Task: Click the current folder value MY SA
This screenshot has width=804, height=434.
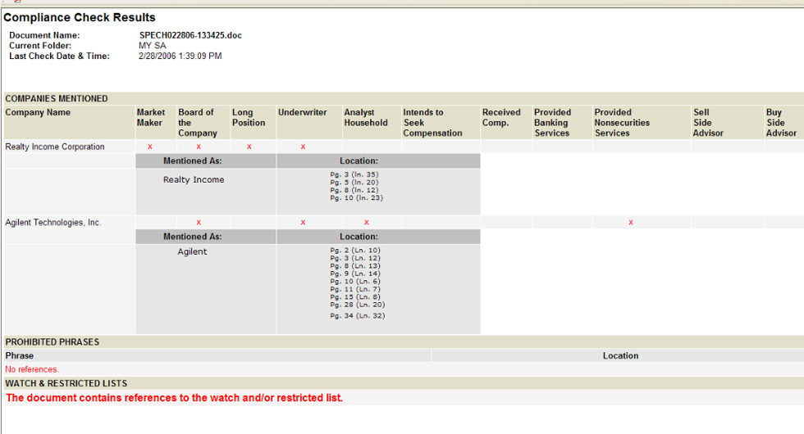Action: [x=153, y=46]
